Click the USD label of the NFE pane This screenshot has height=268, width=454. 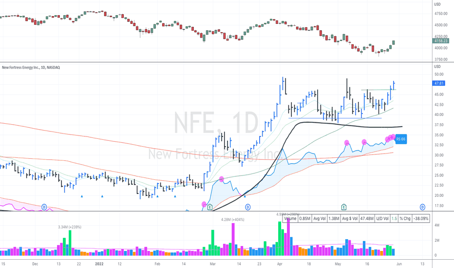click(x=437, y=67)
